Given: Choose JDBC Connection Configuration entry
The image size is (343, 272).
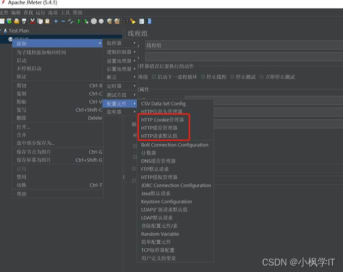Looking at the screenshot, I should point(175,185).
